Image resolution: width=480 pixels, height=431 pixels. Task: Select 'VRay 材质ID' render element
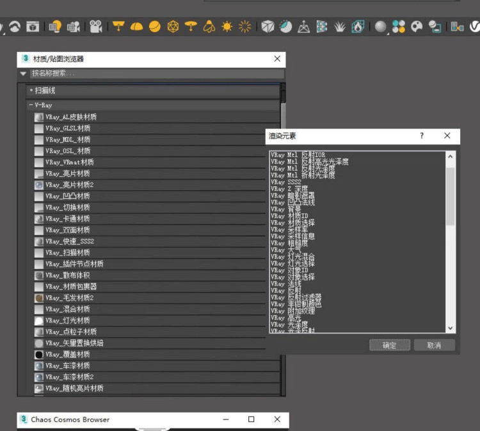(289, 216)
